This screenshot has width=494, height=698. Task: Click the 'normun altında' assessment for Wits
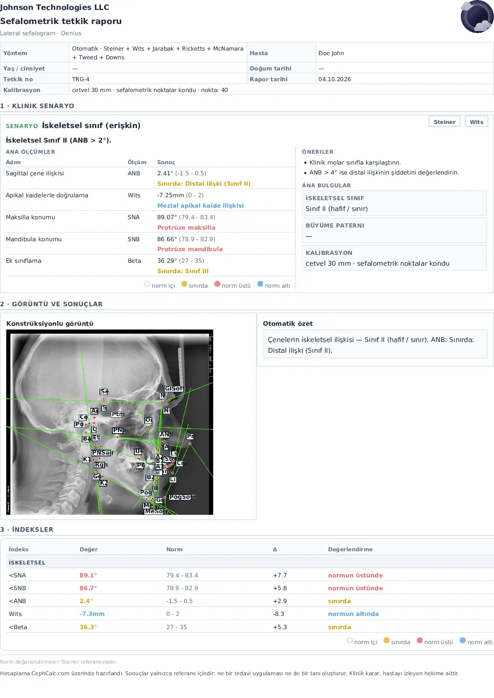[353, 614]
